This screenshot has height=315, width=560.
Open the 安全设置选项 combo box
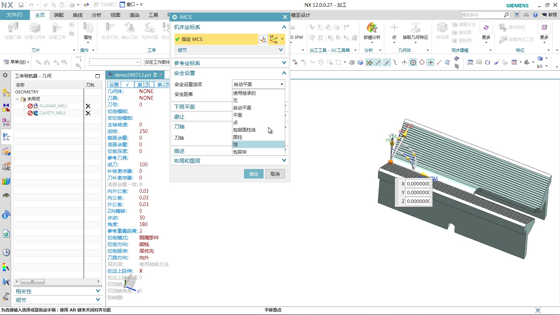pyautogui.click(x=258, y=84)
